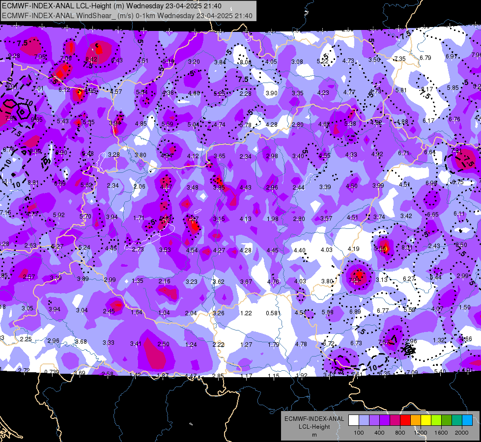Click the shear value 1.71
The height and width of the screenshot is (442, 481).
pos(139,218)
